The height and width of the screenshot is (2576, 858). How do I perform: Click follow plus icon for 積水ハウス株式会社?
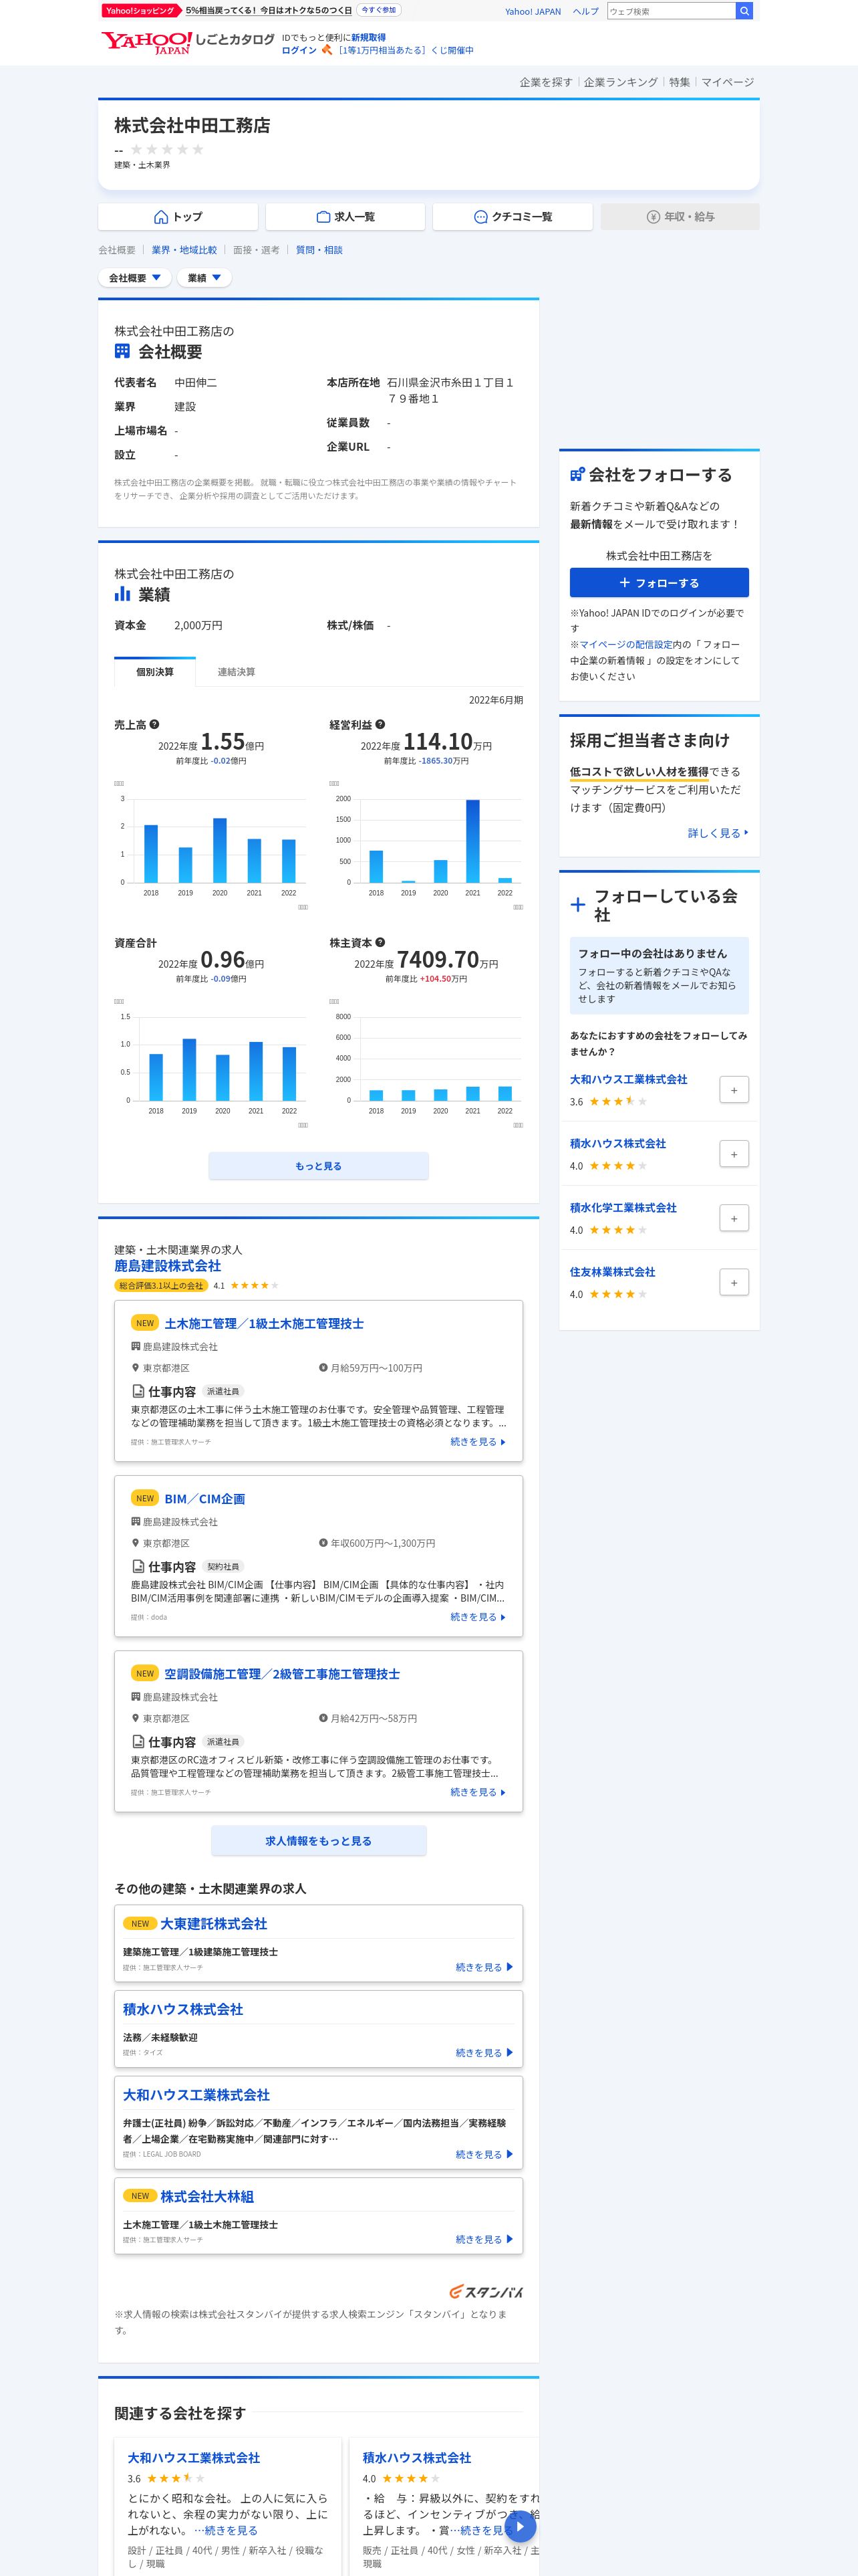pos(734,1154)
